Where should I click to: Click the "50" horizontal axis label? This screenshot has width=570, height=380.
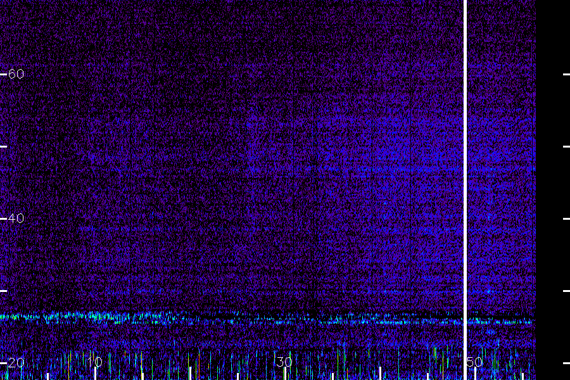click(474, 362)
